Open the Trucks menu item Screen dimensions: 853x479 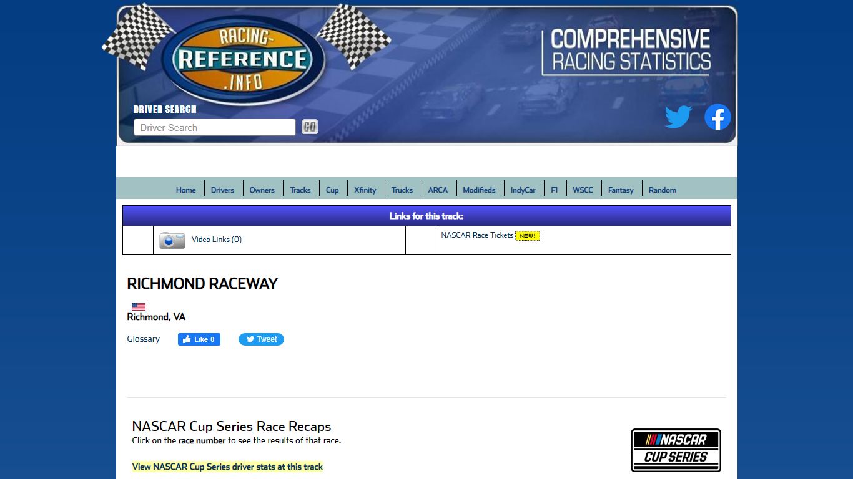pyautogui.click(x=402, y=190)
